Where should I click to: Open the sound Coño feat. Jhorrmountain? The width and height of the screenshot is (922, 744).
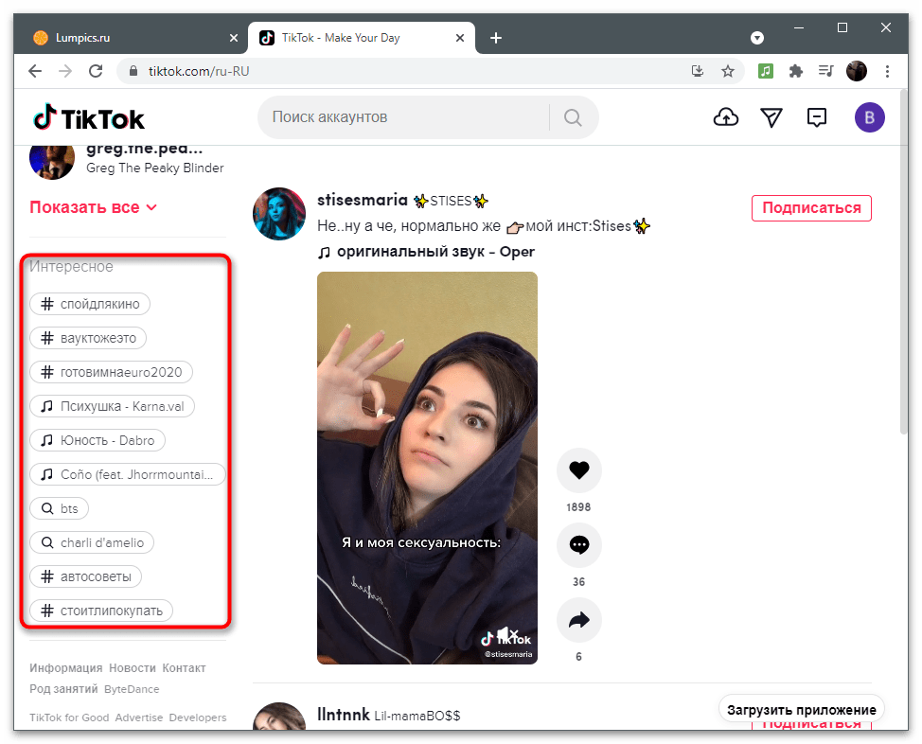(128, 474)
